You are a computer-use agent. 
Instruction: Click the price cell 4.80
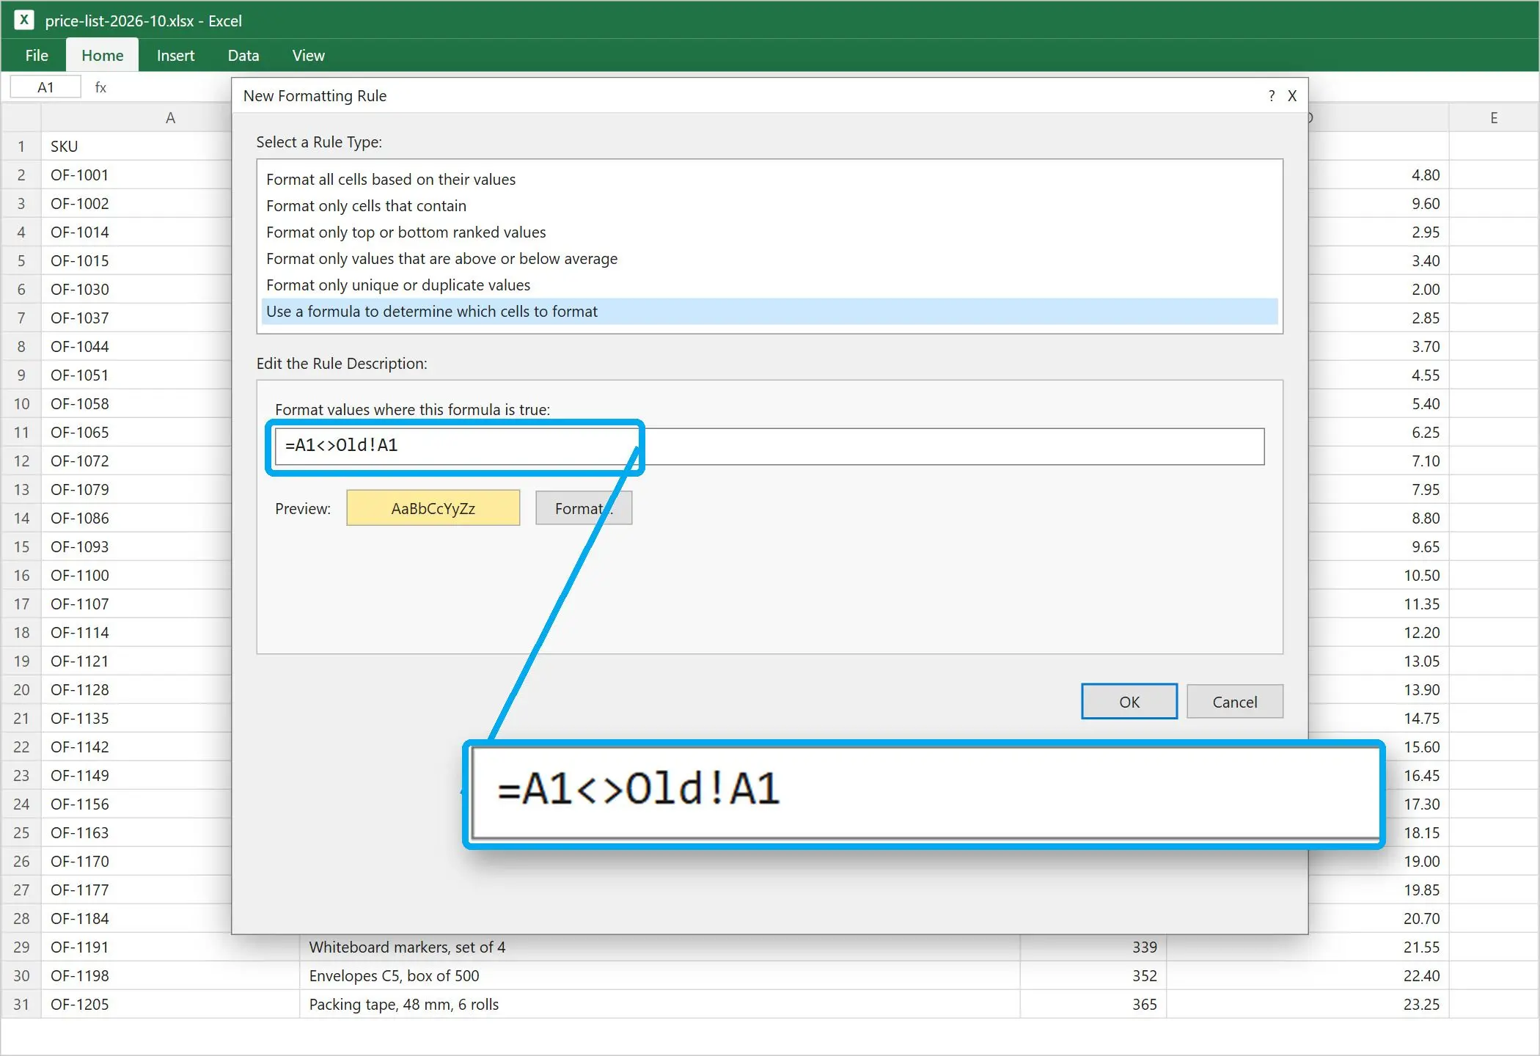[x=1379, y=175]
